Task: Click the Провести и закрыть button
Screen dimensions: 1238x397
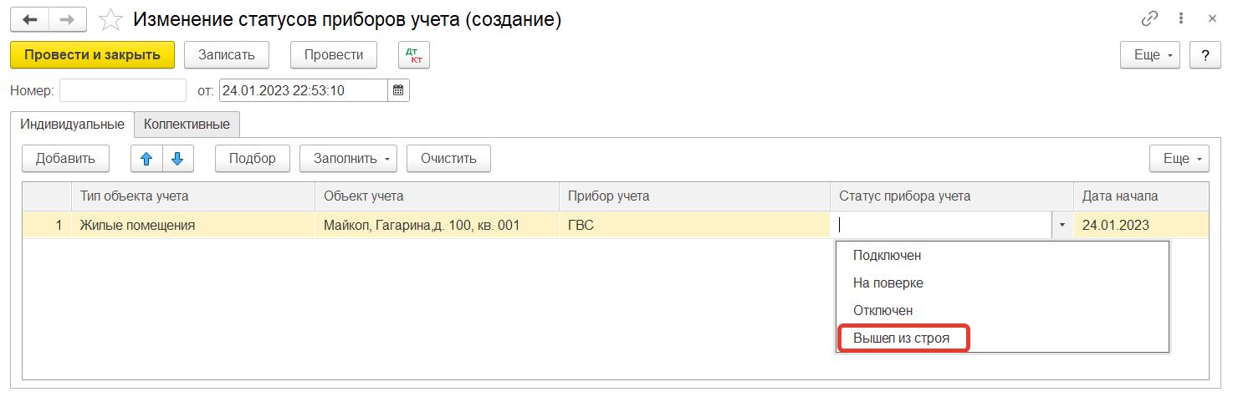Action: (x=92, y=55)
